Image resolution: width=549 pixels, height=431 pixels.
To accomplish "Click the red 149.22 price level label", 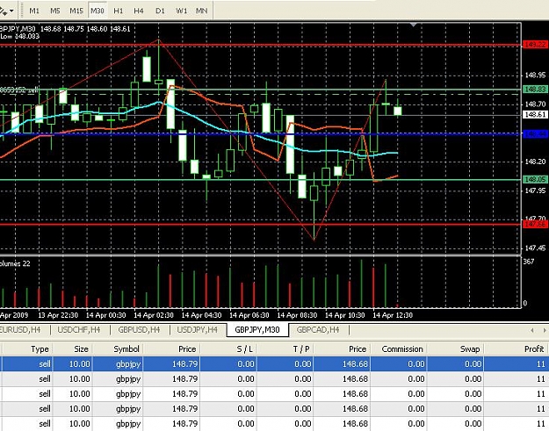I will click(535, 45).
